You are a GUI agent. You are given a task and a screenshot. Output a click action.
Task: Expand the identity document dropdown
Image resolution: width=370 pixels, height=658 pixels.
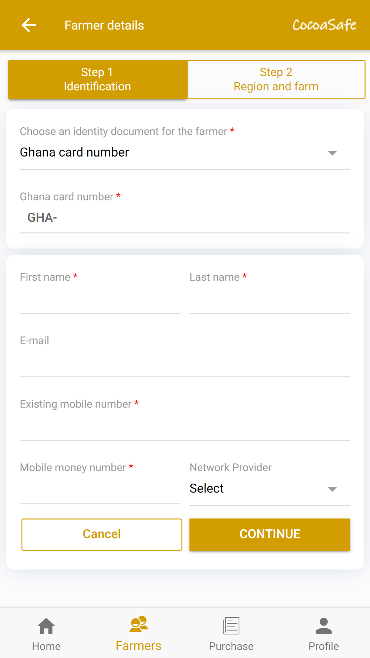(x=178, y=152)
